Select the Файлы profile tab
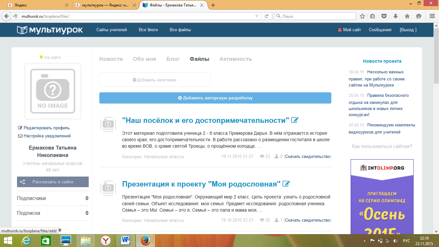 point(200,59)
